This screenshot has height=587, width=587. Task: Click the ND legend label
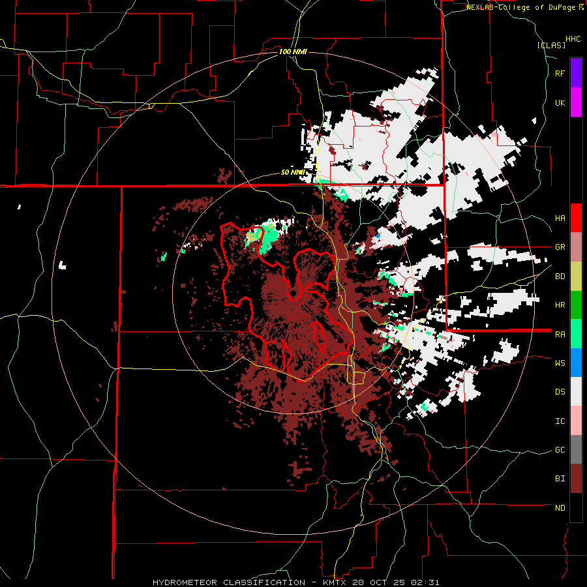coord(560,508)
